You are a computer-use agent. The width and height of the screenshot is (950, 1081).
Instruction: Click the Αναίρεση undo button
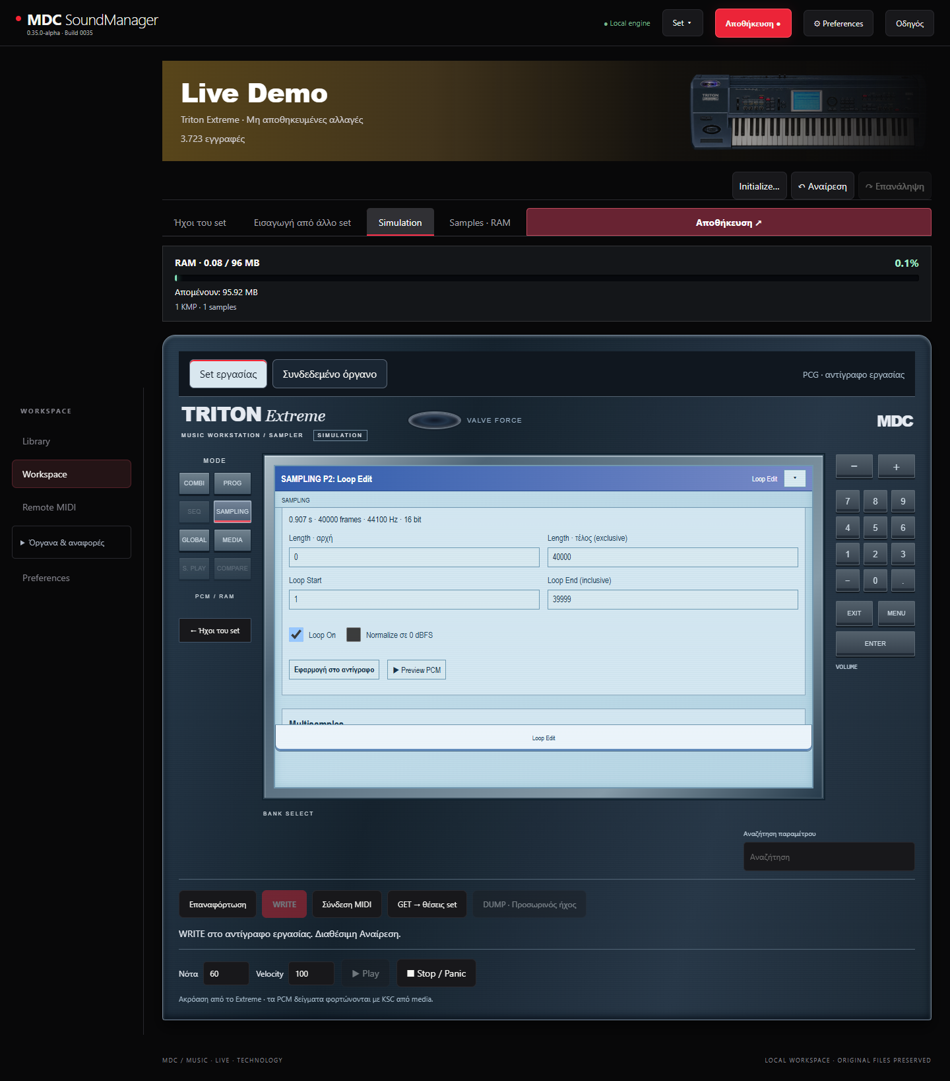823,186
